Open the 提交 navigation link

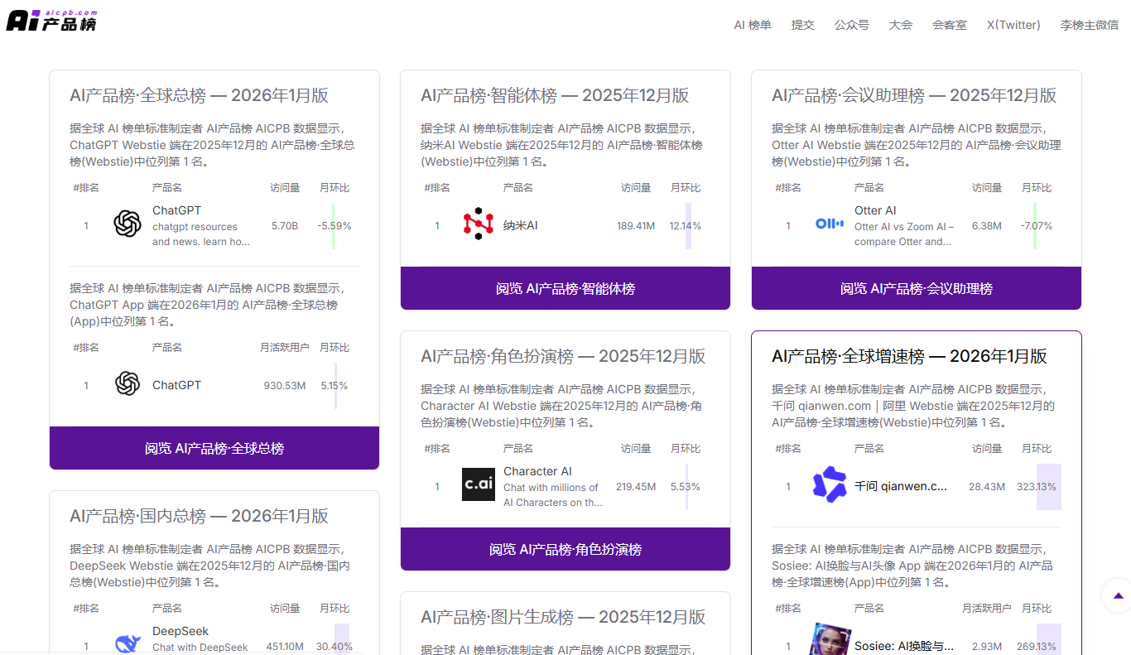coord(803,25)
